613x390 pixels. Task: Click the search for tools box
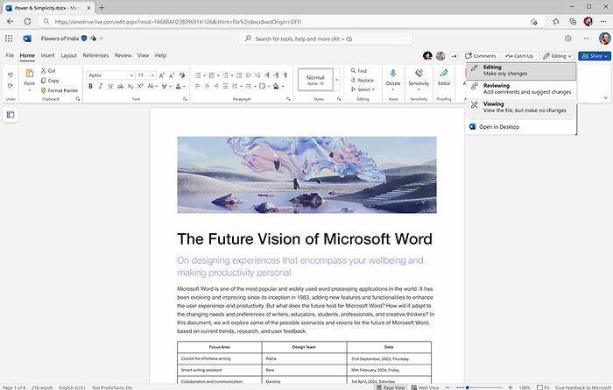[x=325, y=39]
